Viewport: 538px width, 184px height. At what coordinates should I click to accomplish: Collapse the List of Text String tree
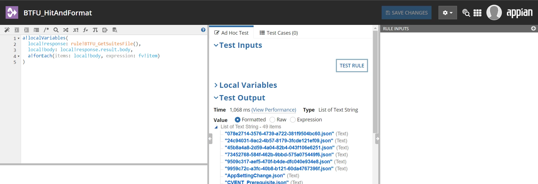(216, 127)
